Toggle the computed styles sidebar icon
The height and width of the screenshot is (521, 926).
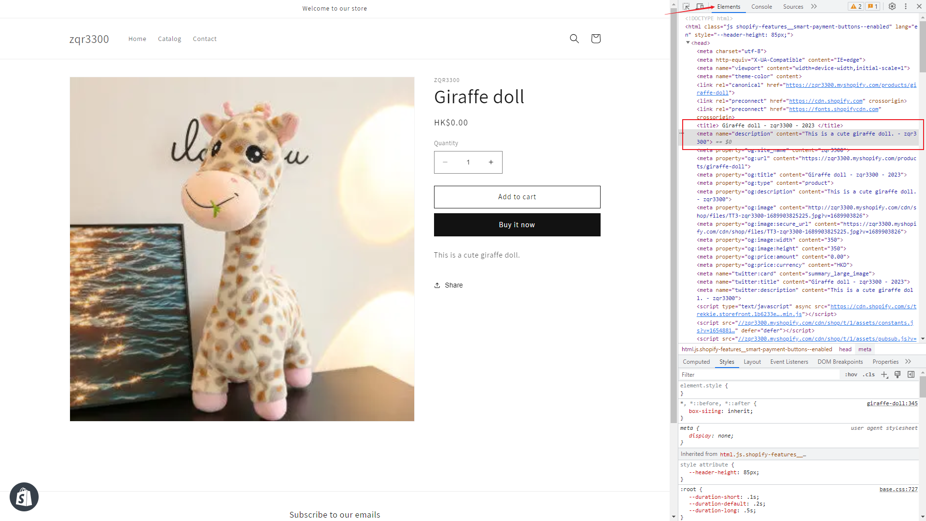point(911,375)
